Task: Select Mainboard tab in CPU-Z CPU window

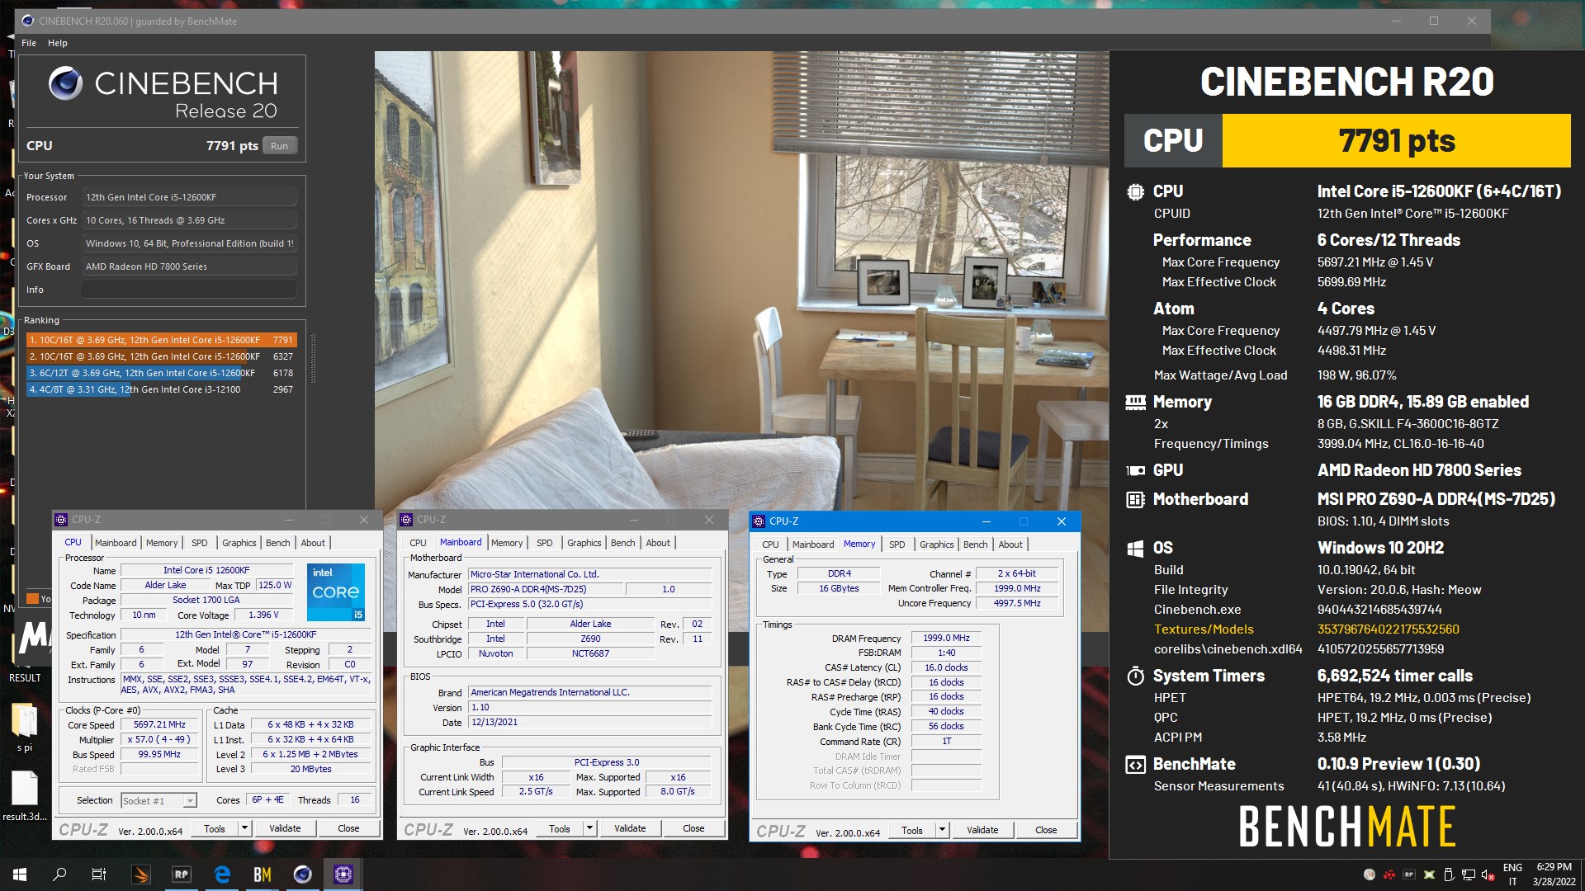Action: click(x=116, y=543)
